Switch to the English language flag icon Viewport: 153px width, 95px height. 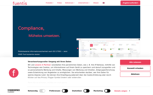pos(104,3)
